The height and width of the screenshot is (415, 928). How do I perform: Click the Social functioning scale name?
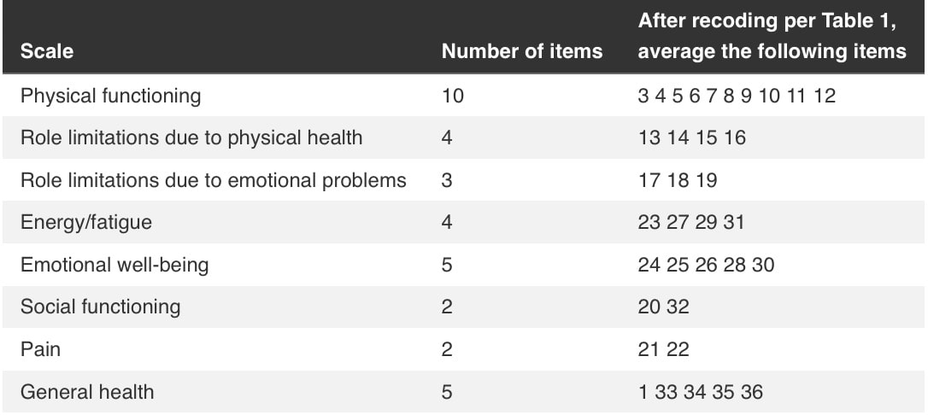coord(100,307)
